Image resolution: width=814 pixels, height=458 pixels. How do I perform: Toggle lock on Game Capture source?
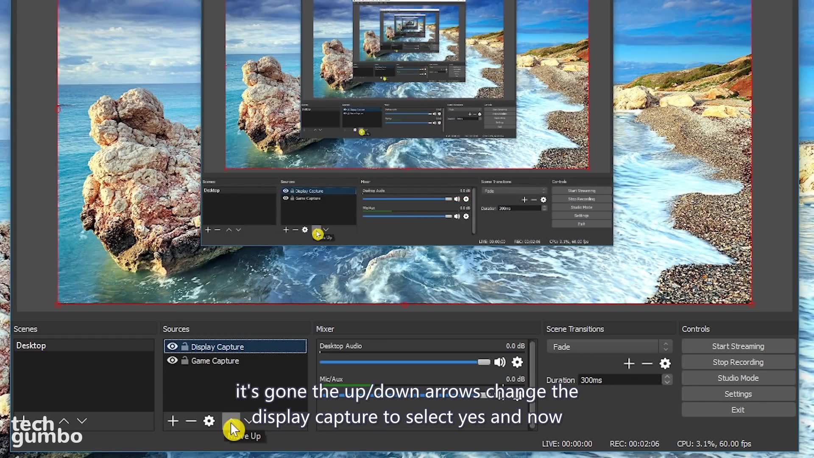click(185, 360)
